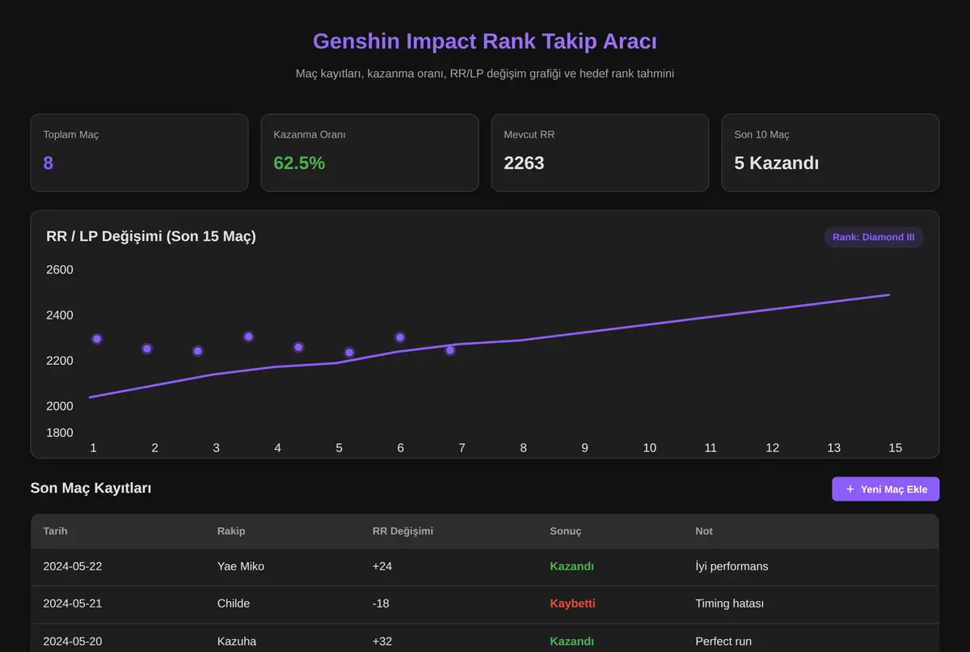Select the 2024-05-22 date cell
This screenshot has height=652, width=970.
[73, 566]
